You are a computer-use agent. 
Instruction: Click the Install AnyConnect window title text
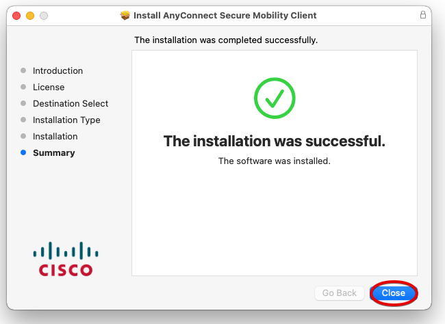point(225,15)
